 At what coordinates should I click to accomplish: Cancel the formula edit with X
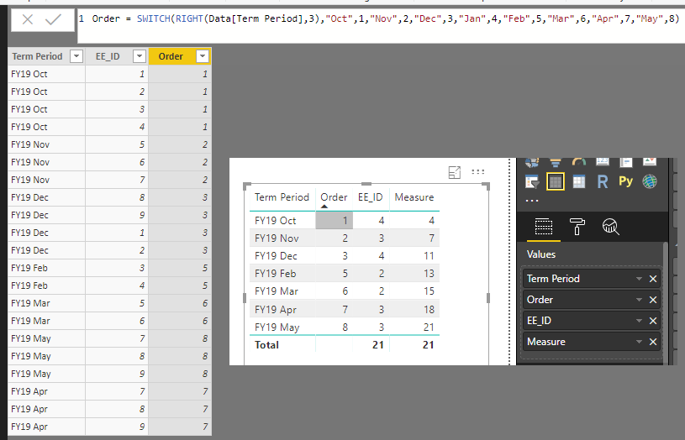[x=28, y=19]
